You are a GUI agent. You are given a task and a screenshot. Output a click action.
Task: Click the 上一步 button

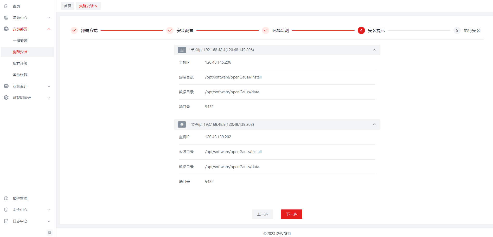(x=262, y=214)
